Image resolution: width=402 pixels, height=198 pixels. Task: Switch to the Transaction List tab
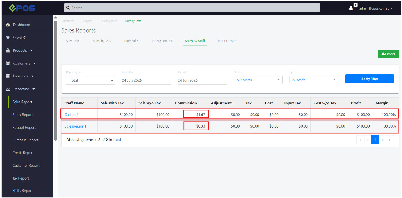tap(162, 41)
